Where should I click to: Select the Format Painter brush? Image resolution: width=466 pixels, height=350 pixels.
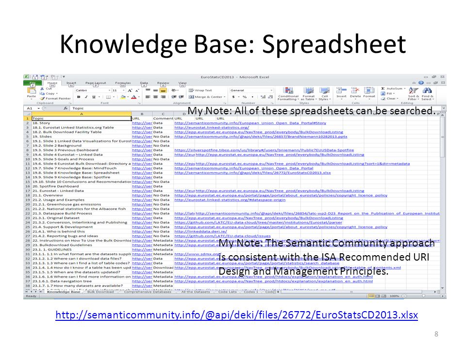tap(42, 98)
